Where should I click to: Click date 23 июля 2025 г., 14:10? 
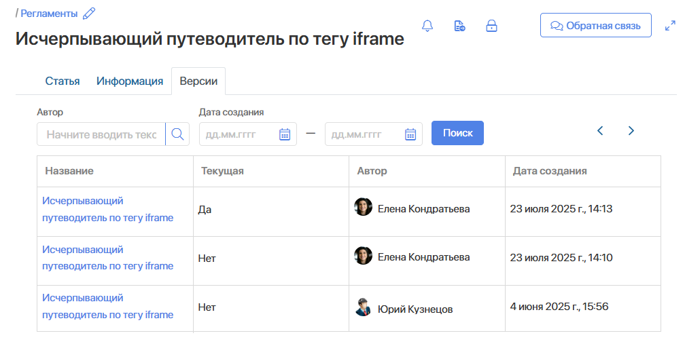pos(561,258)
